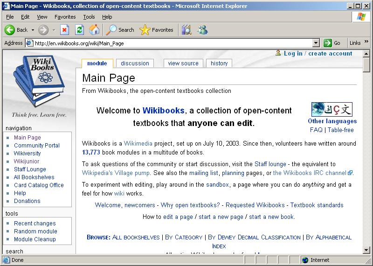Image resolution: width=373 pixels, height=266 pixels.
Task: Open Wikiversity in navigation sidebar
Action: [x=27, y=154]
